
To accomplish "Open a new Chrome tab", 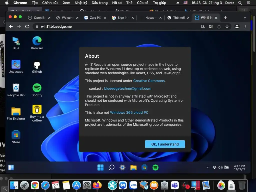I will point(225,18).
